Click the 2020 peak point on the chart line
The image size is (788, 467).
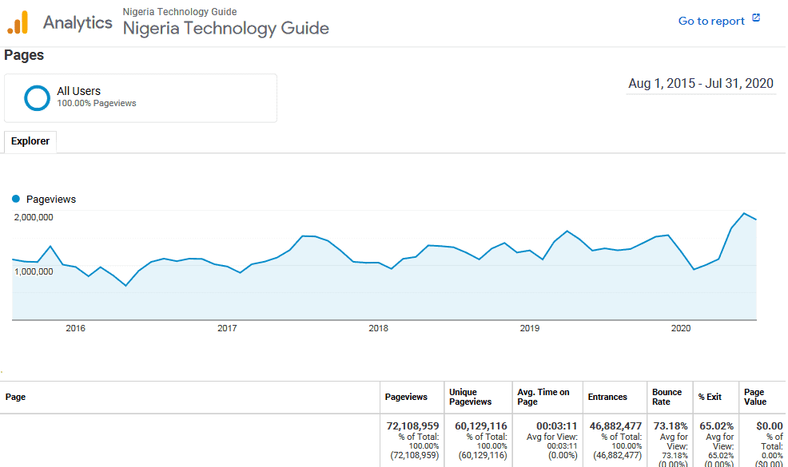(744, 213)
